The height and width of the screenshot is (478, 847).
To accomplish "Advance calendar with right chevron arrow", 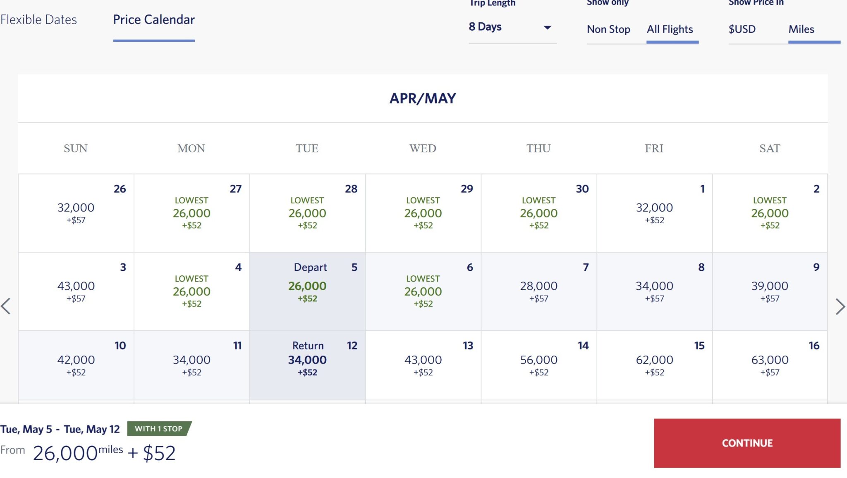I will tap(840, 306).
